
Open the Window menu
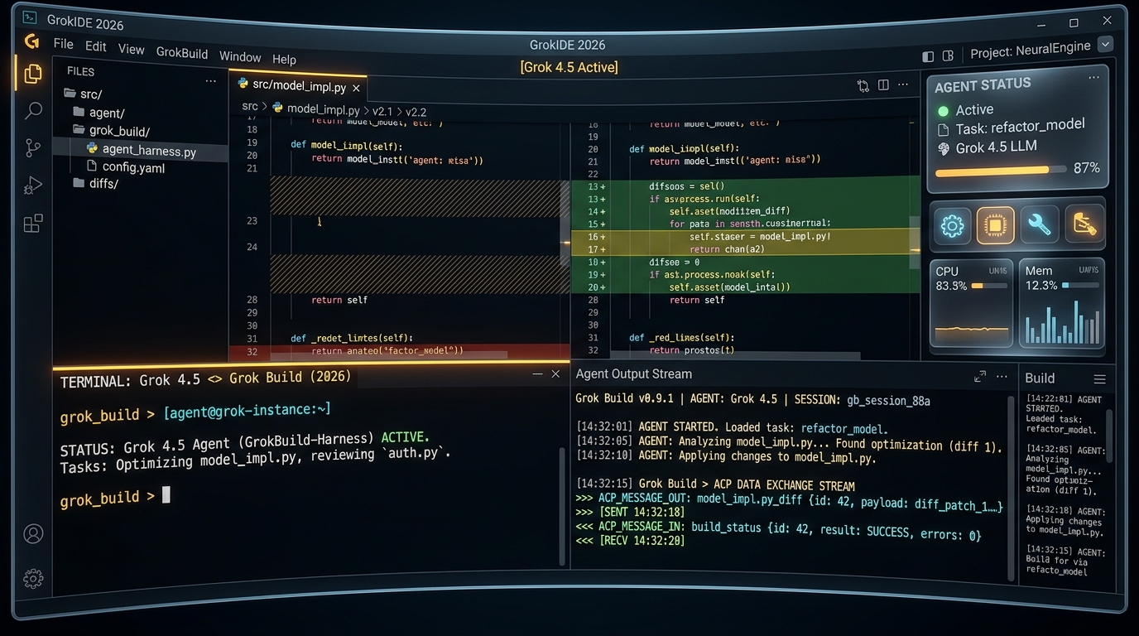point(240,56)
